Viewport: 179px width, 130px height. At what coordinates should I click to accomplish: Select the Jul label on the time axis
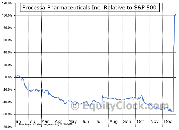[99, 121]
